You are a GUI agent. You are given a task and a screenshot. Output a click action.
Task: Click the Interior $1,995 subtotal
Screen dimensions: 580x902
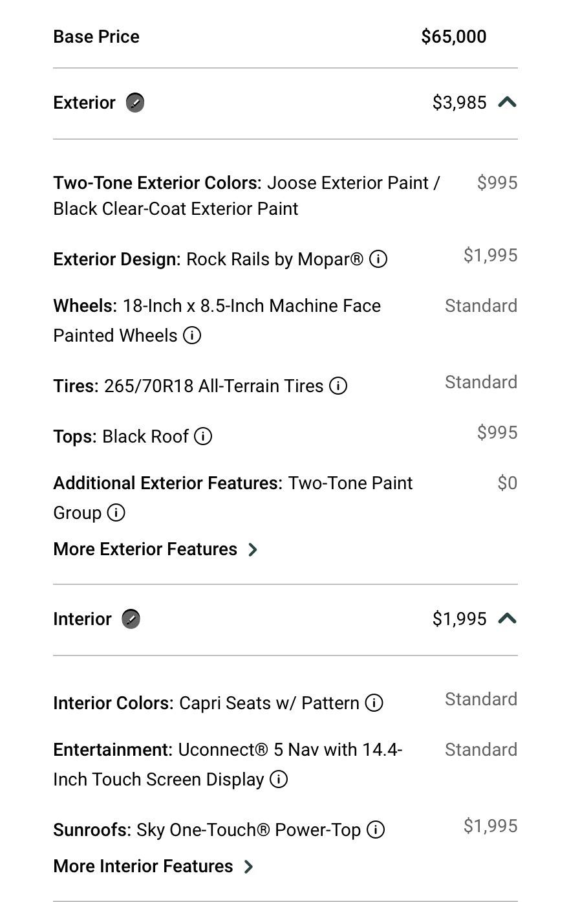click(x=459, y=619)
